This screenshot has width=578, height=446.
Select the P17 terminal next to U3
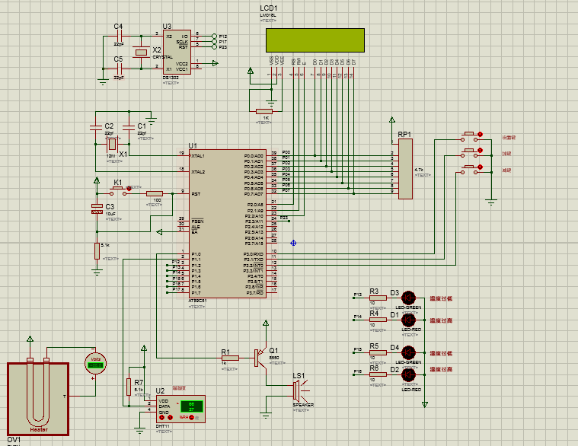(215, 42)
